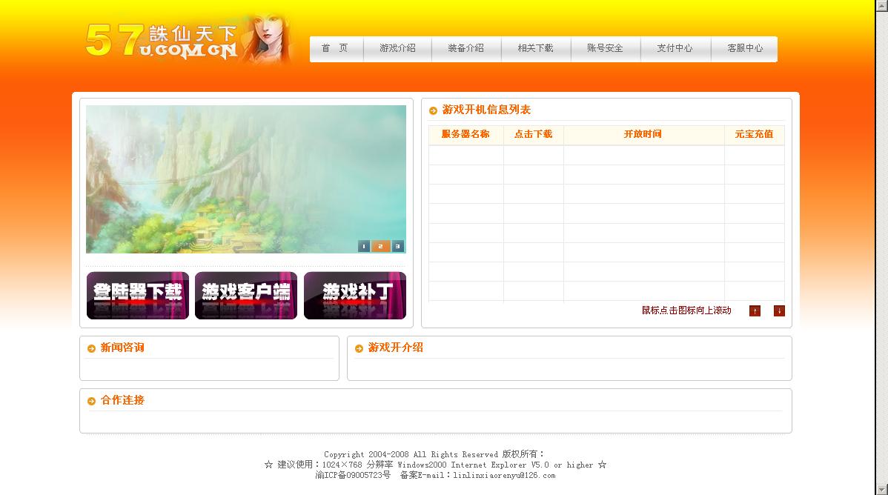This screenshot has width=888, height=495.
Task: Open the 装备介绍 menu item
Action: 465,48
